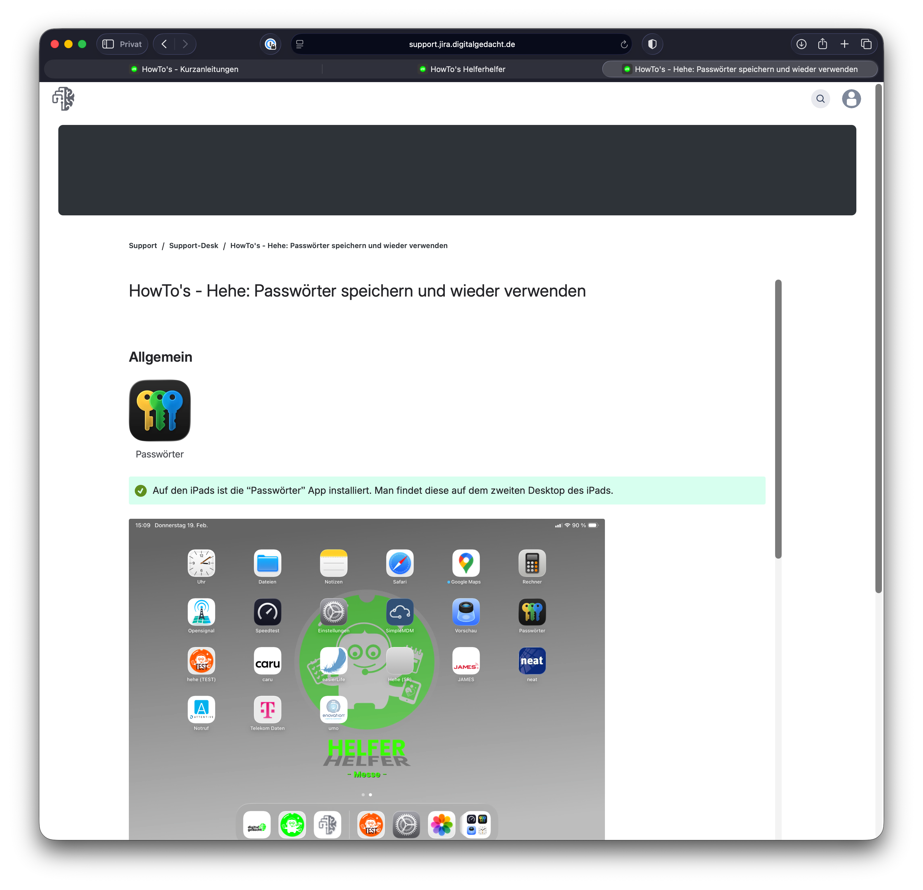
Task: Click the "Passwörter" caption under the keys image
Action: [x=160, y=454]
